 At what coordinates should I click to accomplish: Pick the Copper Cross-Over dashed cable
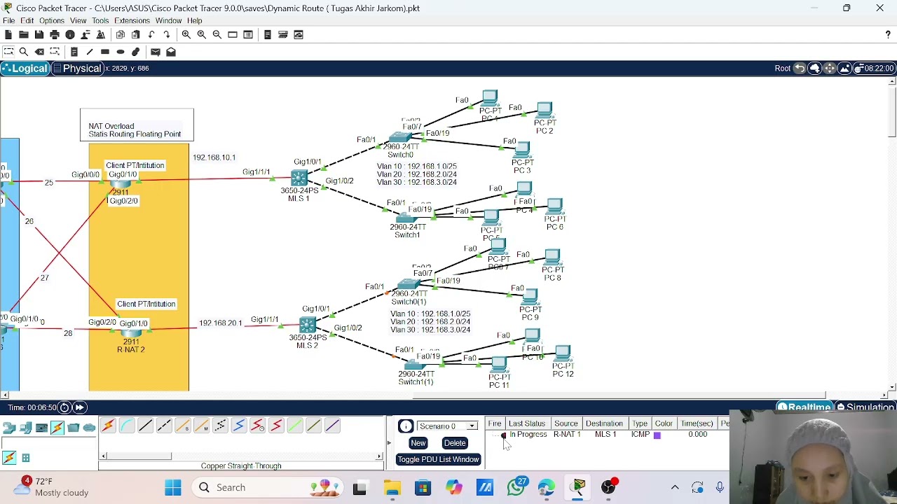click(164, 426)
